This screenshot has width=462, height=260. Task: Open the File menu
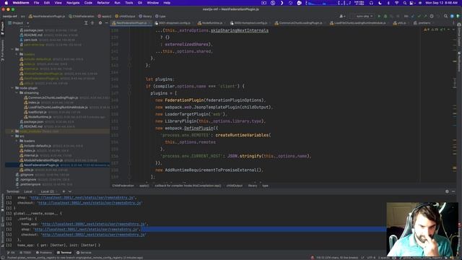[36, 3]
